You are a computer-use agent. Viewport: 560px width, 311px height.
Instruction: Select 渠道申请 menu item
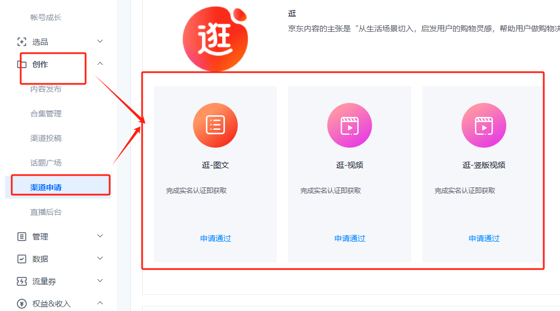point(46,187)
